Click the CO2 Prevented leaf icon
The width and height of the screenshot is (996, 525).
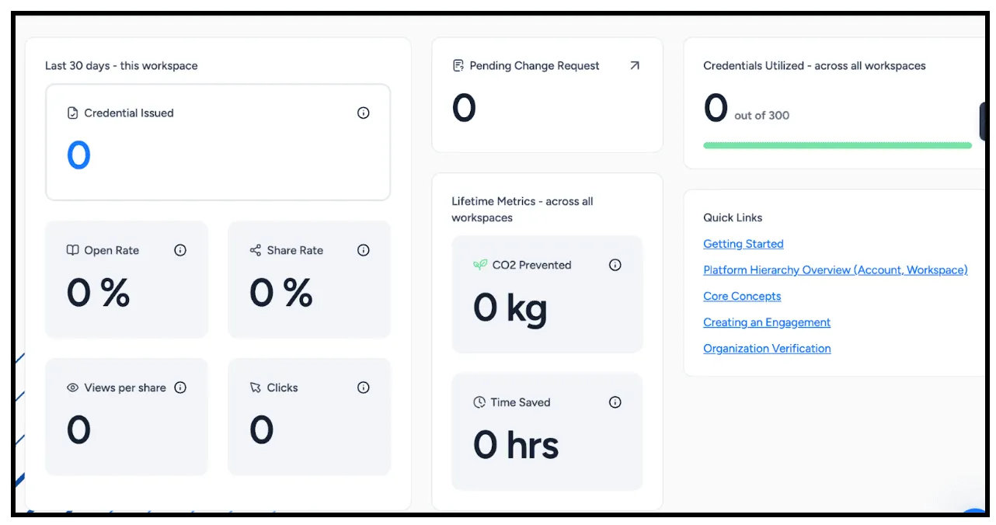tap(480, 265)
